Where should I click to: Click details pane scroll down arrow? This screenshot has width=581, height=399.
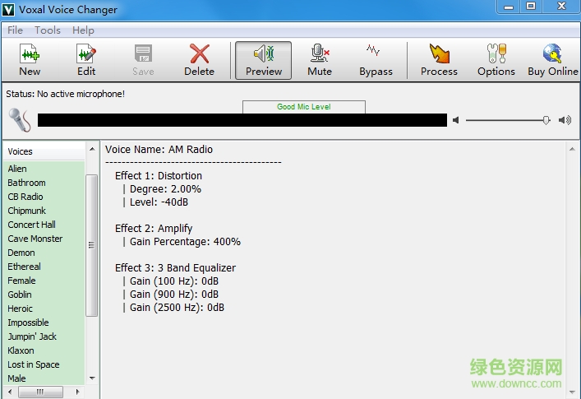[572, 392]
